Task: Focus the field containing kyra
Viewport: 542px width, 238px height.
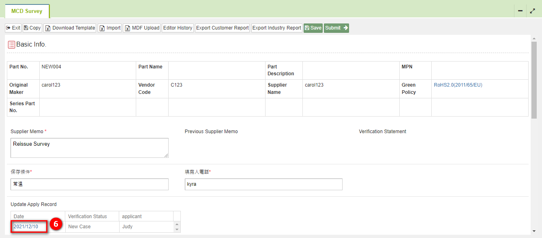Action: 264,184
